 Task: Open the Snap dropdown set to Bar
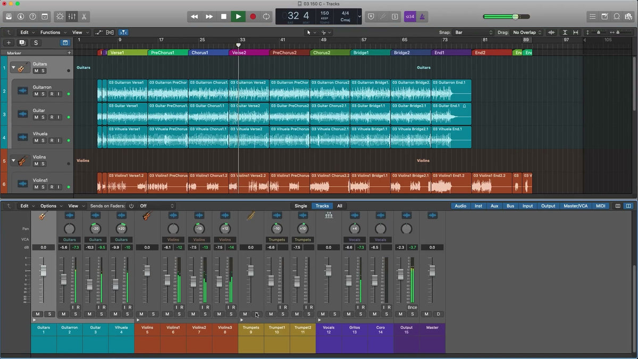click(x=474, y=32)
